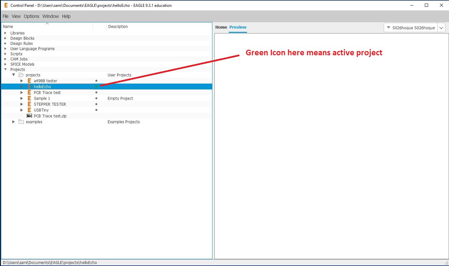Open the View menu
Screen dimensions: 449x266
point(16,16)
